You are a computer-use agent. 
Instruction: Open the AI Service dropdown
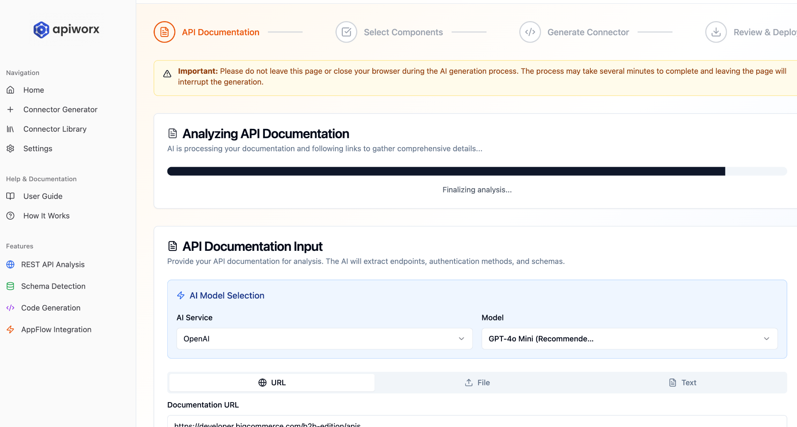(324, 339)
